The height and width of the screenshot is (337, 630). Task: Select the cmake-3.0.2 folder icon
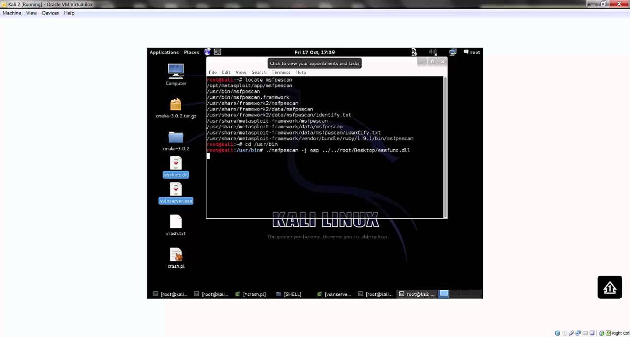point(176,140)
